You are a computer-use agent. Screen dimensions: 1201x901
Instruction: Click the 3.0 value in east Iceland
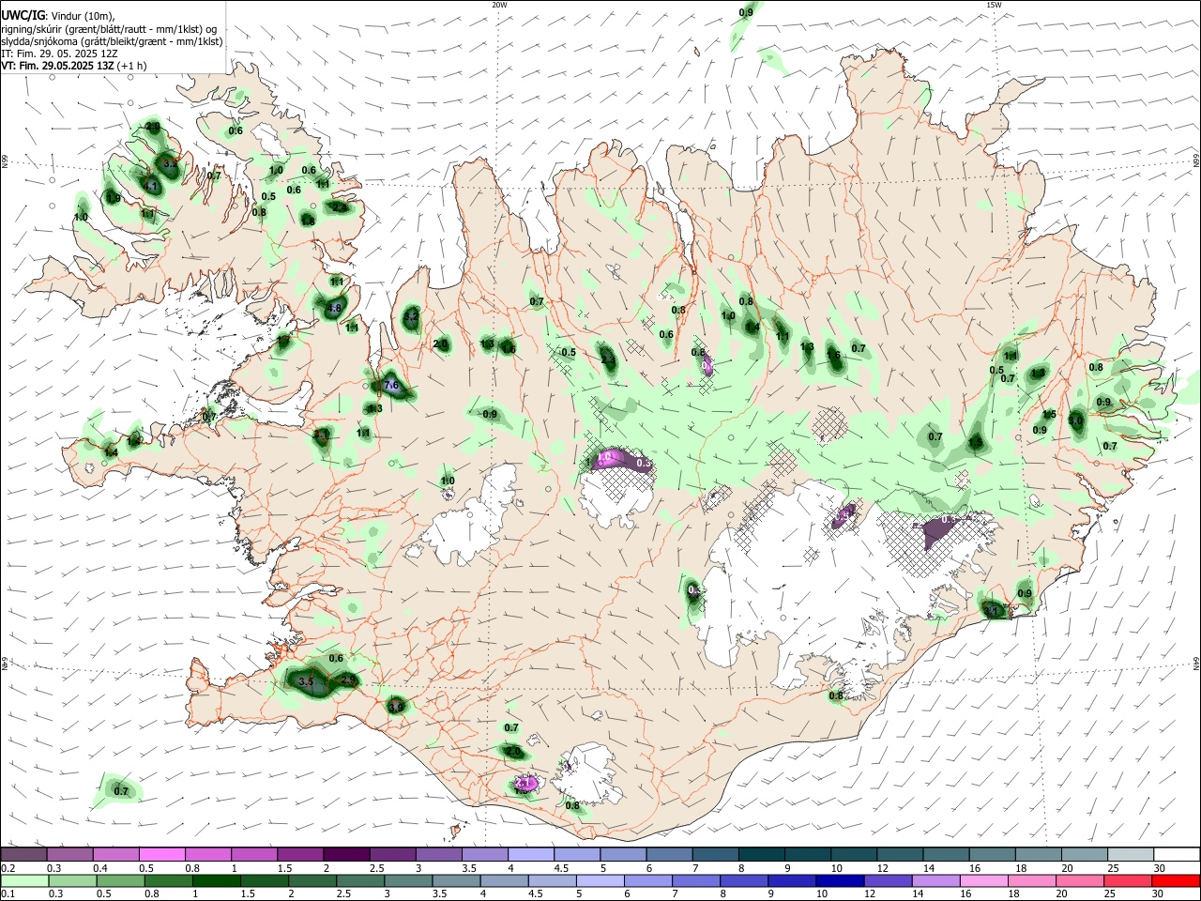click(1075, 422)
